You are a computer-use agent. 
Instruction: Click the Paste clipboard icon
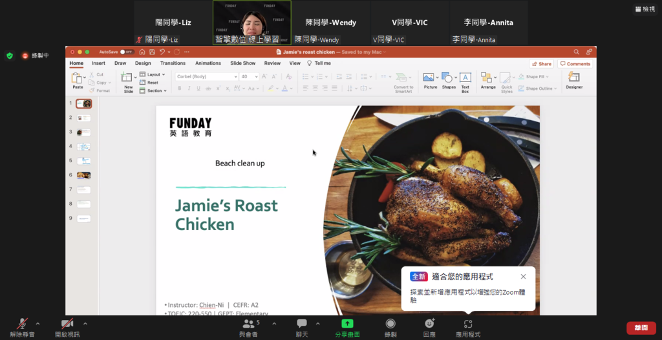pyautogui.click(x=77, y=78)
